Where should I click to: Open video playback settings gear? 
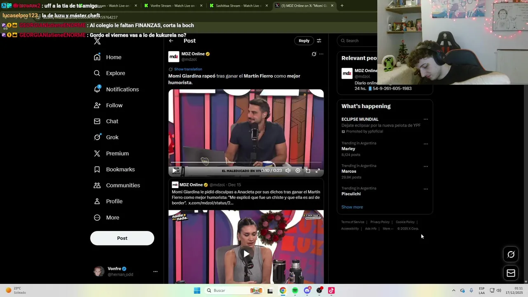[x=298, y=170]
